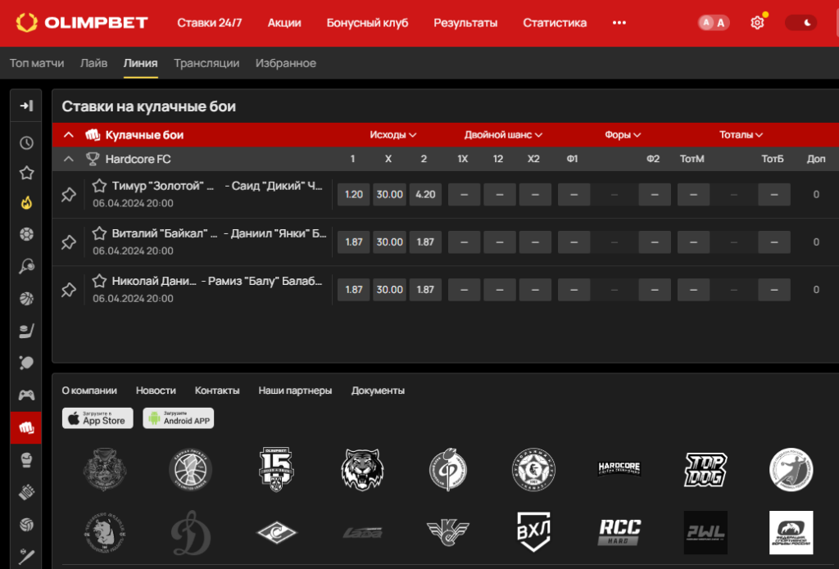Viewport: 839px width, 569px height.
Task: Select the basketball icon in sidebar
Action: pyautogui.click(x=26, y=298)
